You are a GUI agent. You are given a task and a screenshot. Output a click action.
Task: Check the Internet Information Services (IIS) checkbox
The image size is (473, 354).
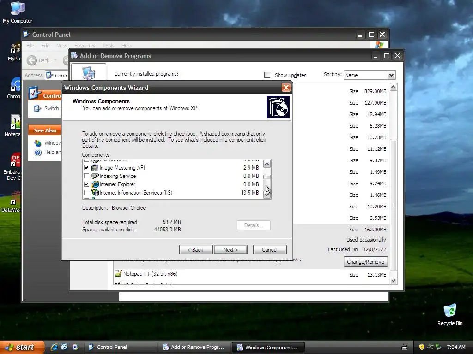pyautogui.click(x=86, y=193)
